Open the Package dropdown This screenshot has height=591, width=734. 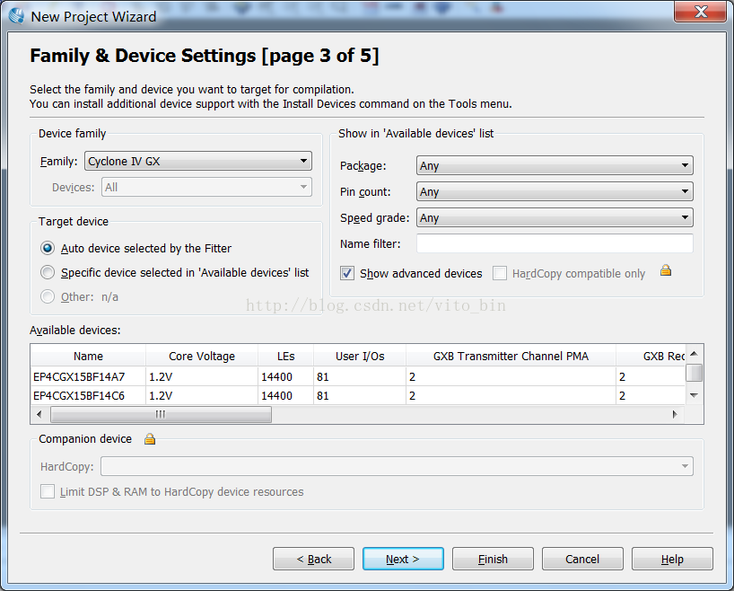click(555, 165)
